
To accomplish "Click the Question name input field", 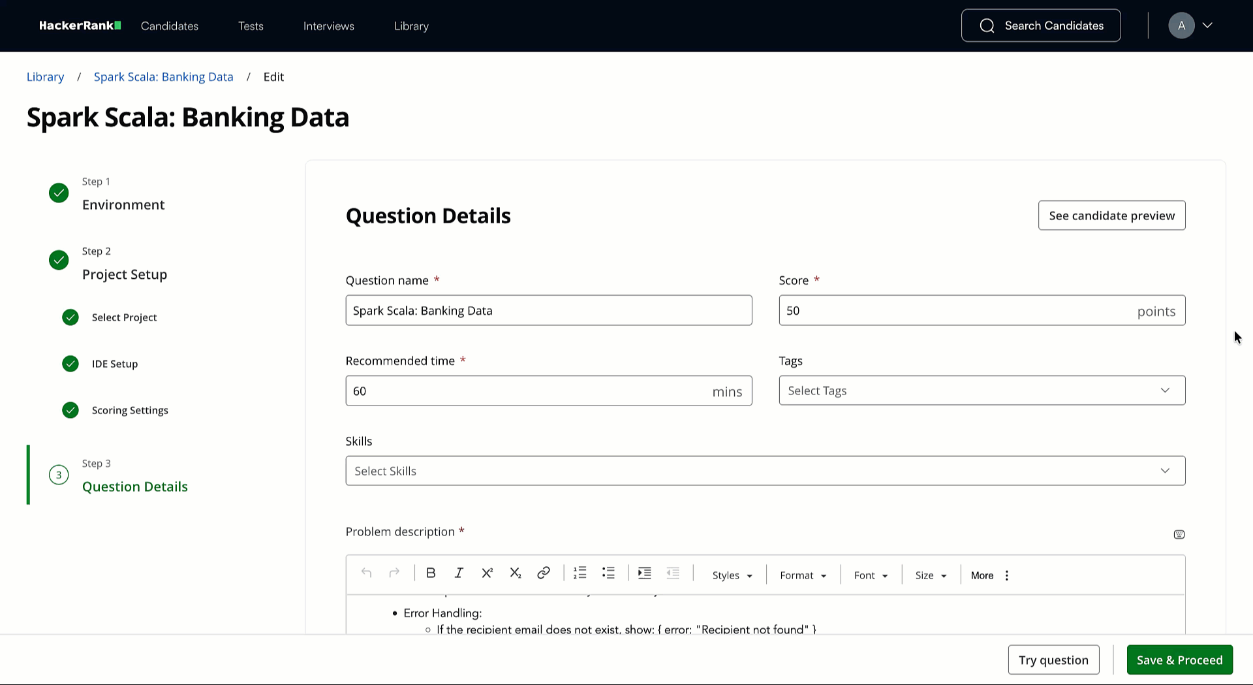I will (548, 310).
